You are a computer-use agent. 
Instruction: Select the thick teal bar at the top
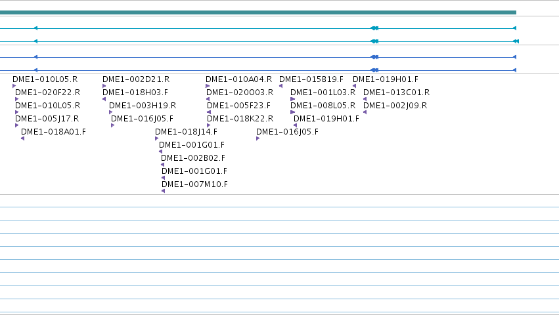pyautogui.click(x=258, y=12)
